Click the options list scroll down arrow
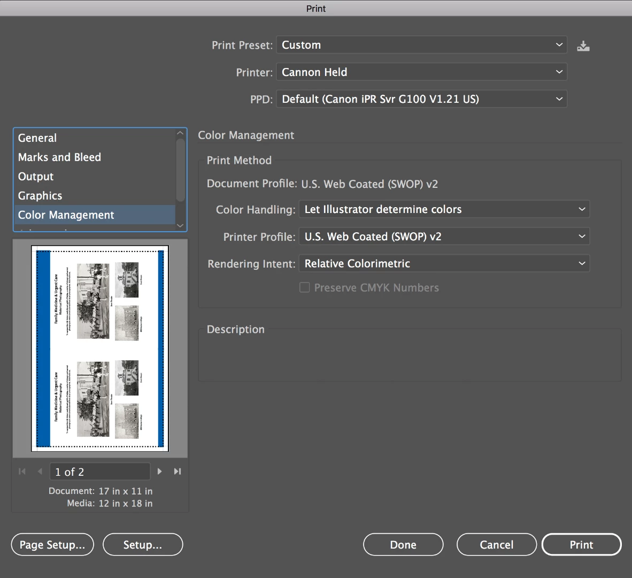Image resolution: width=632 pixels, height=578 pixels. tap(180, 226)
